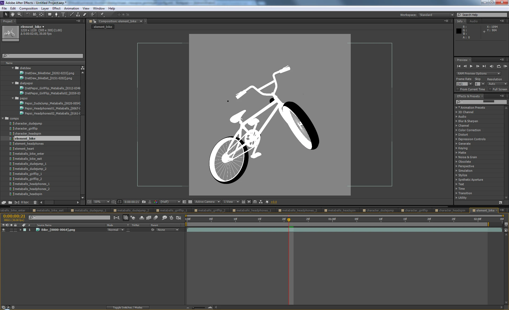This screenshot has height=310, width=509.
Task: Open the Animation menu
Action: [72, 8]
